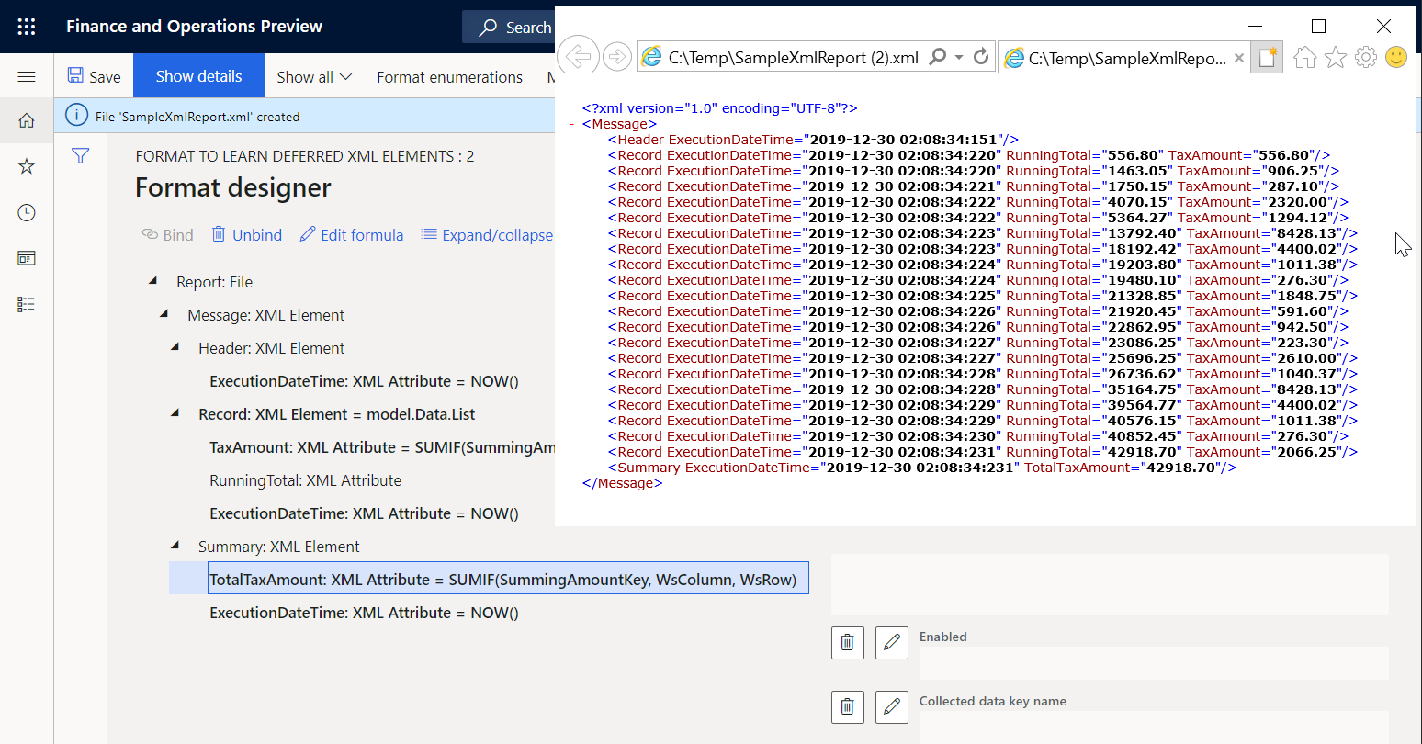Switch to the Format enumerations tab
The width and height of the screenshot is (1422, 744).
449,77
